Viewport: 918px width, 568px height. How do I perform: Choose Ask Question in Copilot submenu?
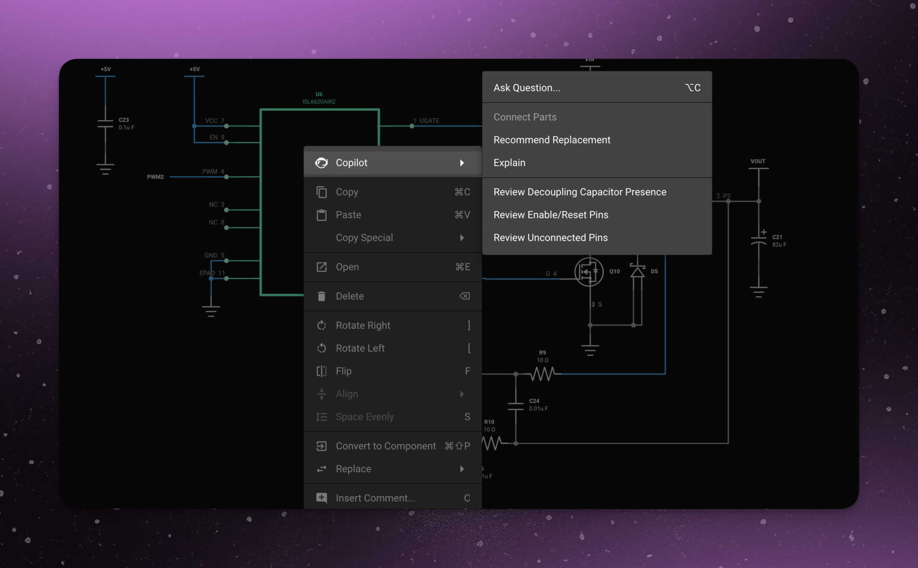[526, 87]
